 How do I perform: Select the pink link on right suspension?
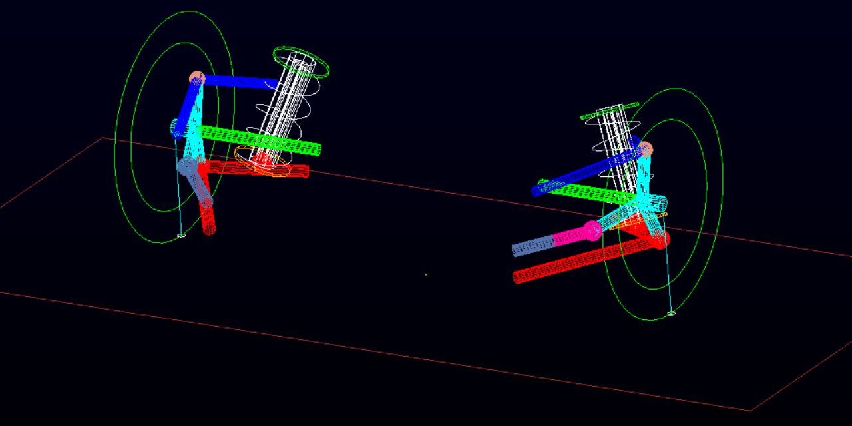coord(571,236)
